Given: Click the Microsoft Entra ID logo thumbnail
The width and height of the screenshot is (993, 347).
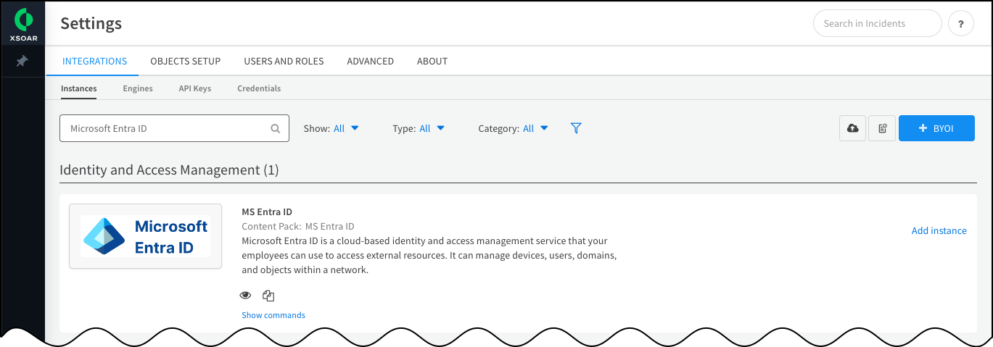Looking at the screenshot, I should pos(145,236).
